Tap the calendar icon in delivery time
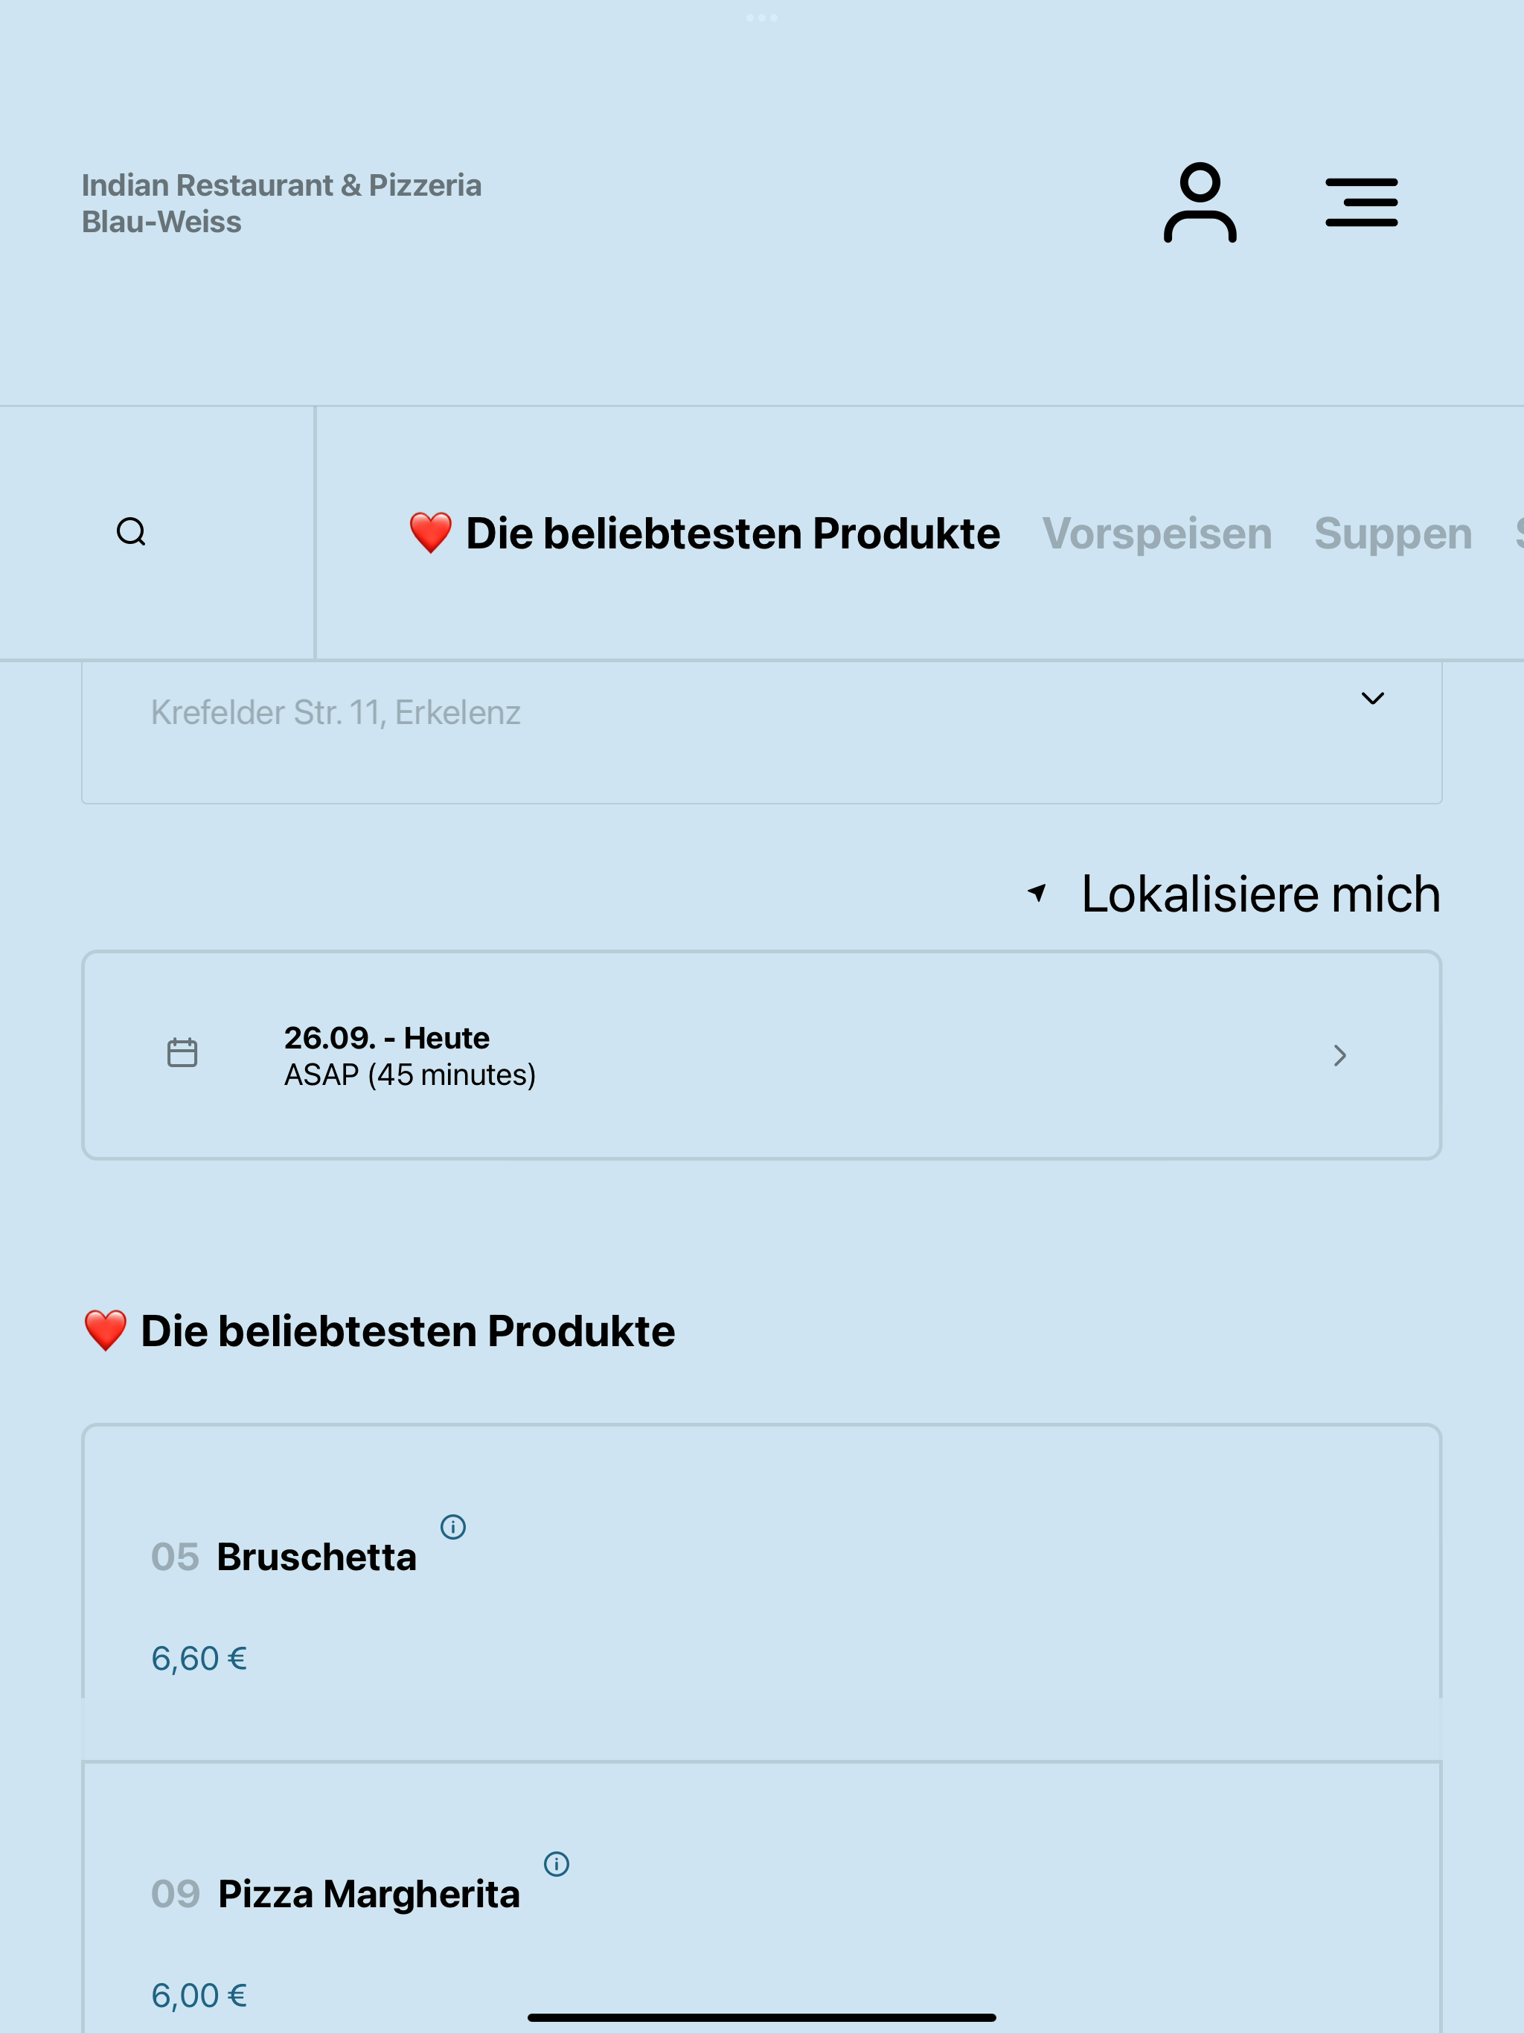The image size is (1524, 2033). pos(182,1053)
